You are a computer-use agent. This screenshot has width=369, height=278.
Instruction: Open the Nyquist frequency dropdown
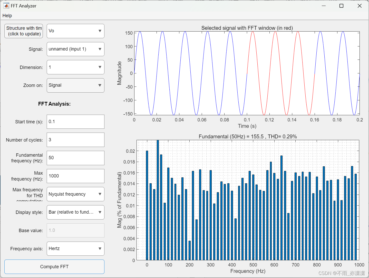(75, 194)
